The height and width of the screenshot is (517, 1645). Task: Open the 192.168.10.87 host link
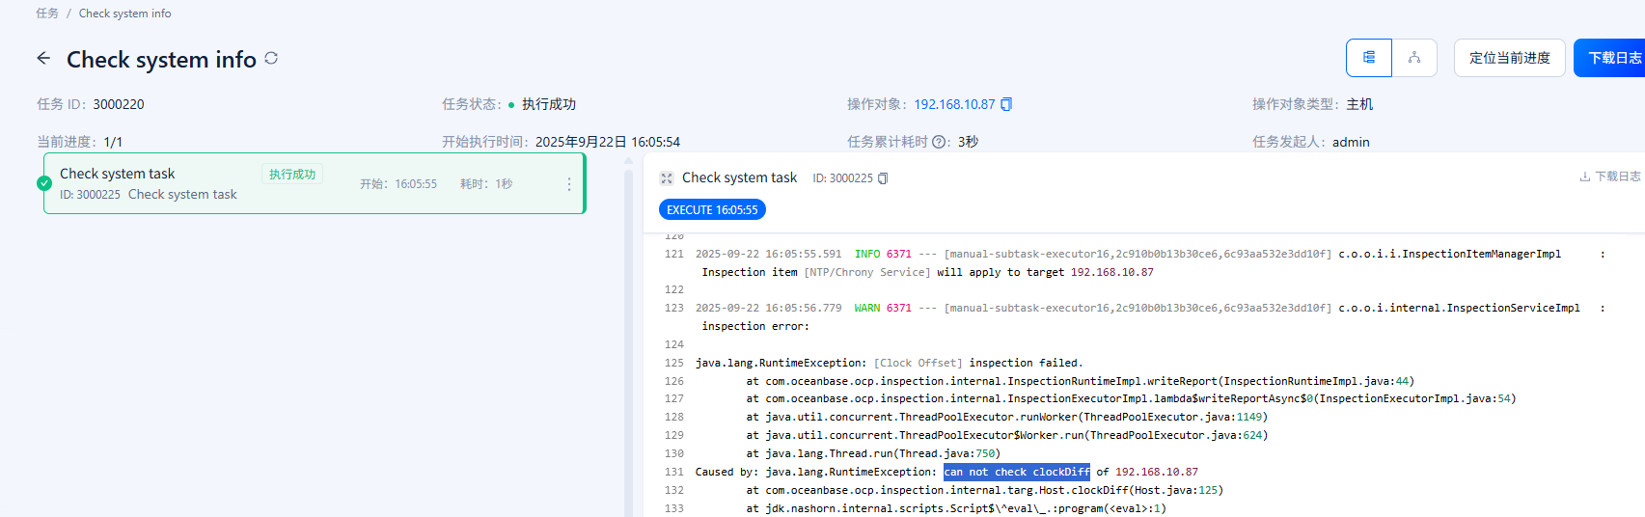point(953,104)
